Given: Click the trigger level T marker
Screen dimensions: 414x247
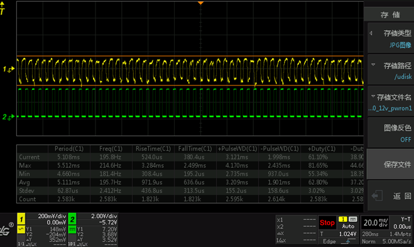Looking at the screenshot, I should click(x=3, y=8).
